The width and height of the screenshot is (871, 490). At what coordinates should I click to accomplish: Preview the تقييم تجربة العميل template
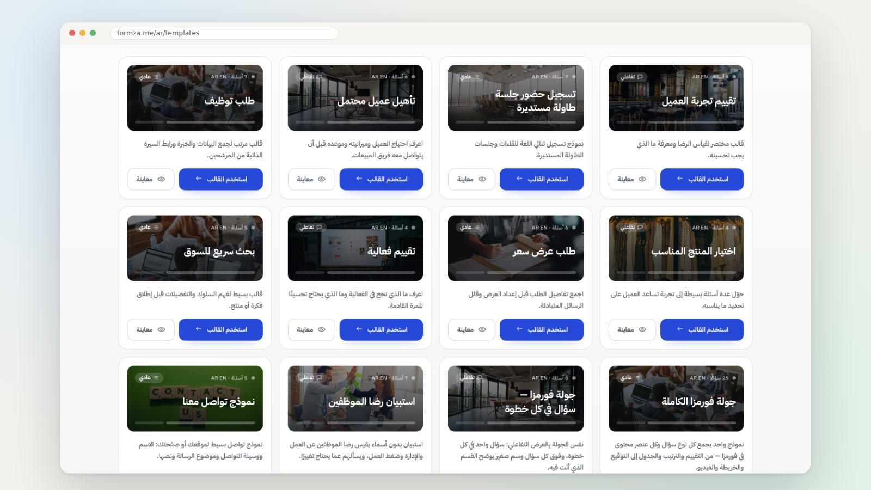[x=632, y=179]
